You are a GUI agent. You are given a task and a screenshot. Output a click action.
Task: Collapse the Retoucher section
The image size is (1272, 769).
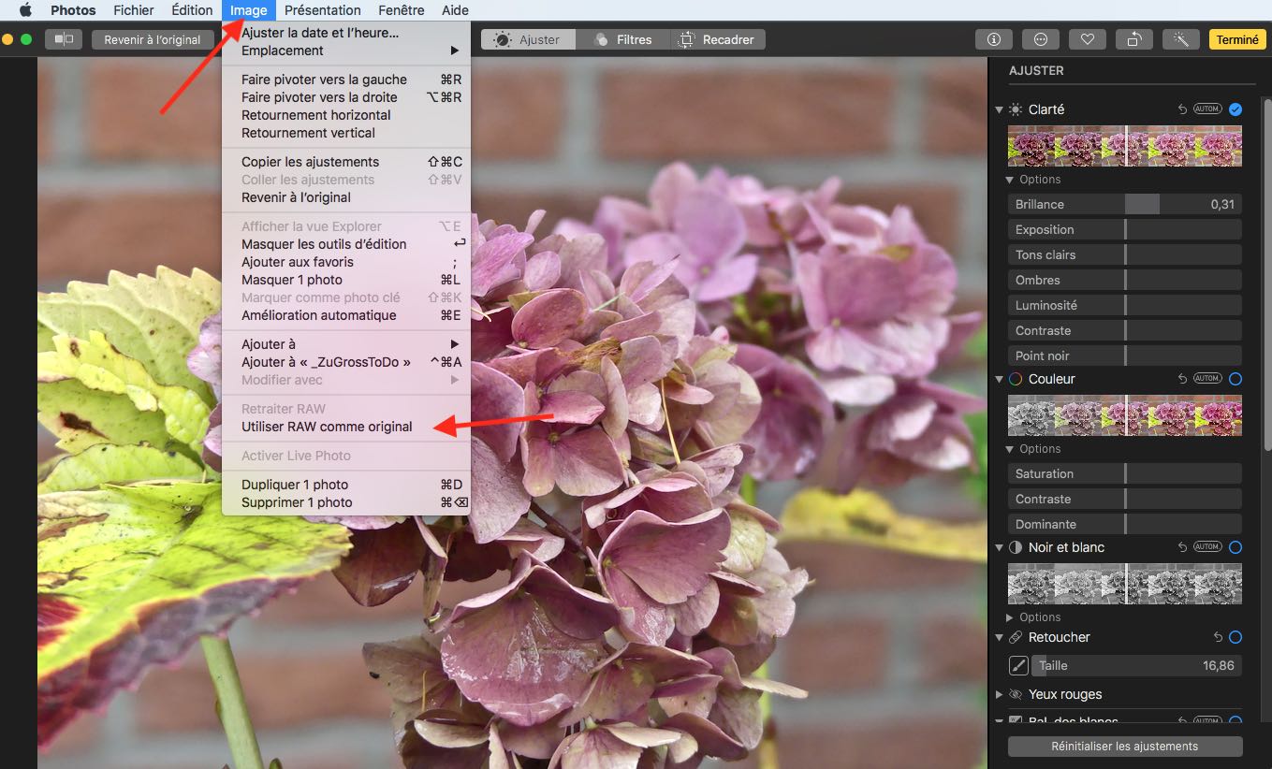coord(1000,637)
